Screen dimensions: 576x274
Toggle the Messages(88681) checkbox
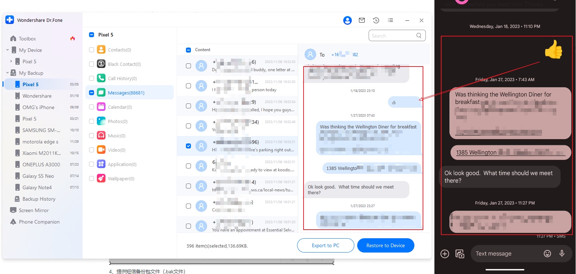[92, 93]
